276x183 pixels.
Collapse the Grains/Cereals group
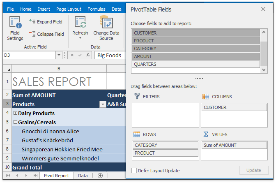[15, 122]
